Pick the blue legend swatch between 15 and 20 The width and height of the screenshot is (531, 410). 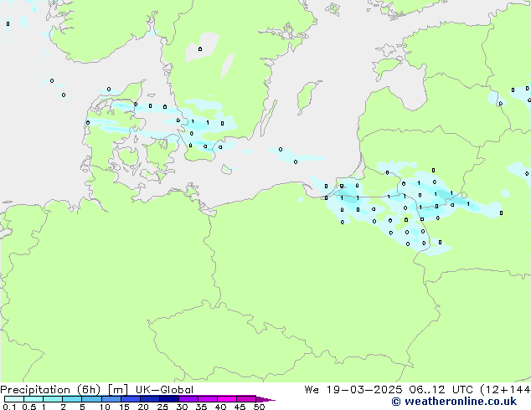pos(131,399)
